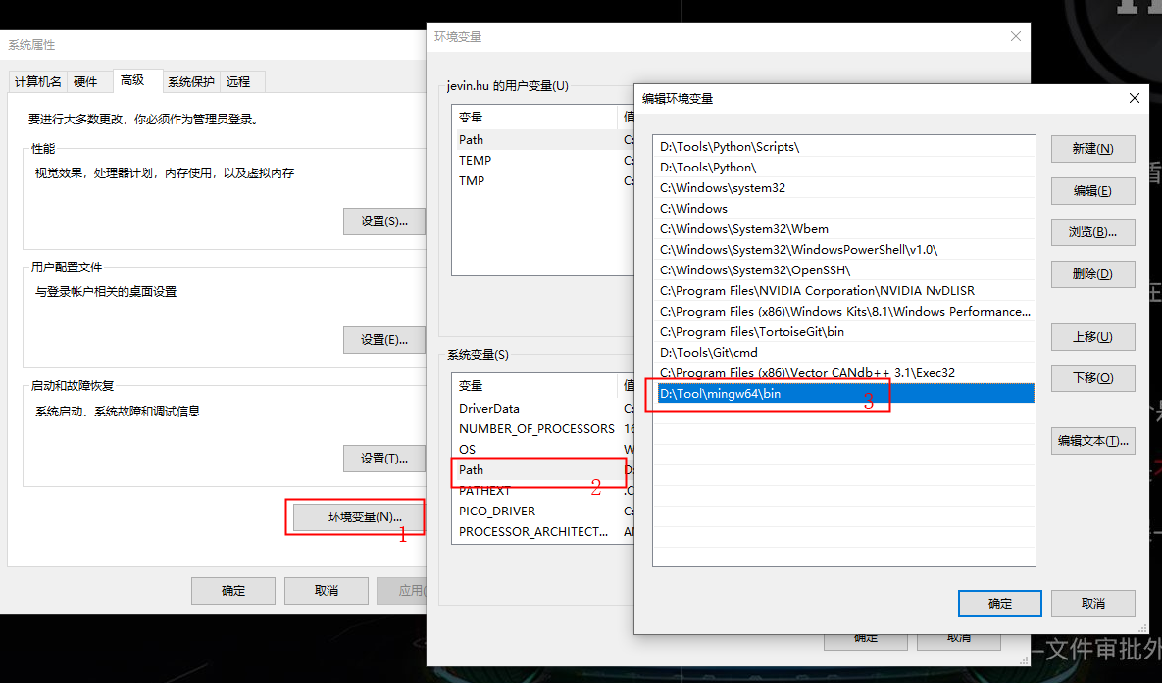The height and width of the screenshot is (683, 1162).
Task: Close the 环境变量 window
Action: tap(1015, 36)
